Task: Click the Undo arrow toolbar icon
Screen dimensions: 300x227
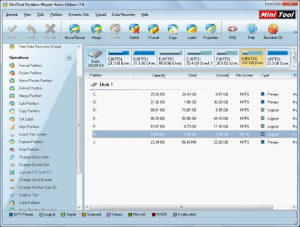Action: (x=31, y=32)
